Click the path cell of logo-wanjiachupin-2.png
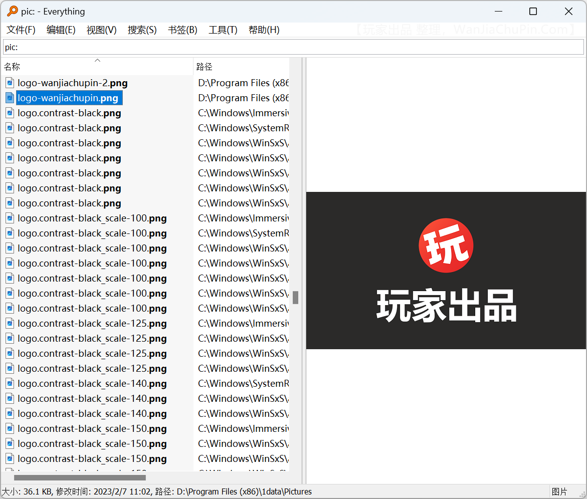Viewport: 587px width, 499px height. click(x=243, y=83)
